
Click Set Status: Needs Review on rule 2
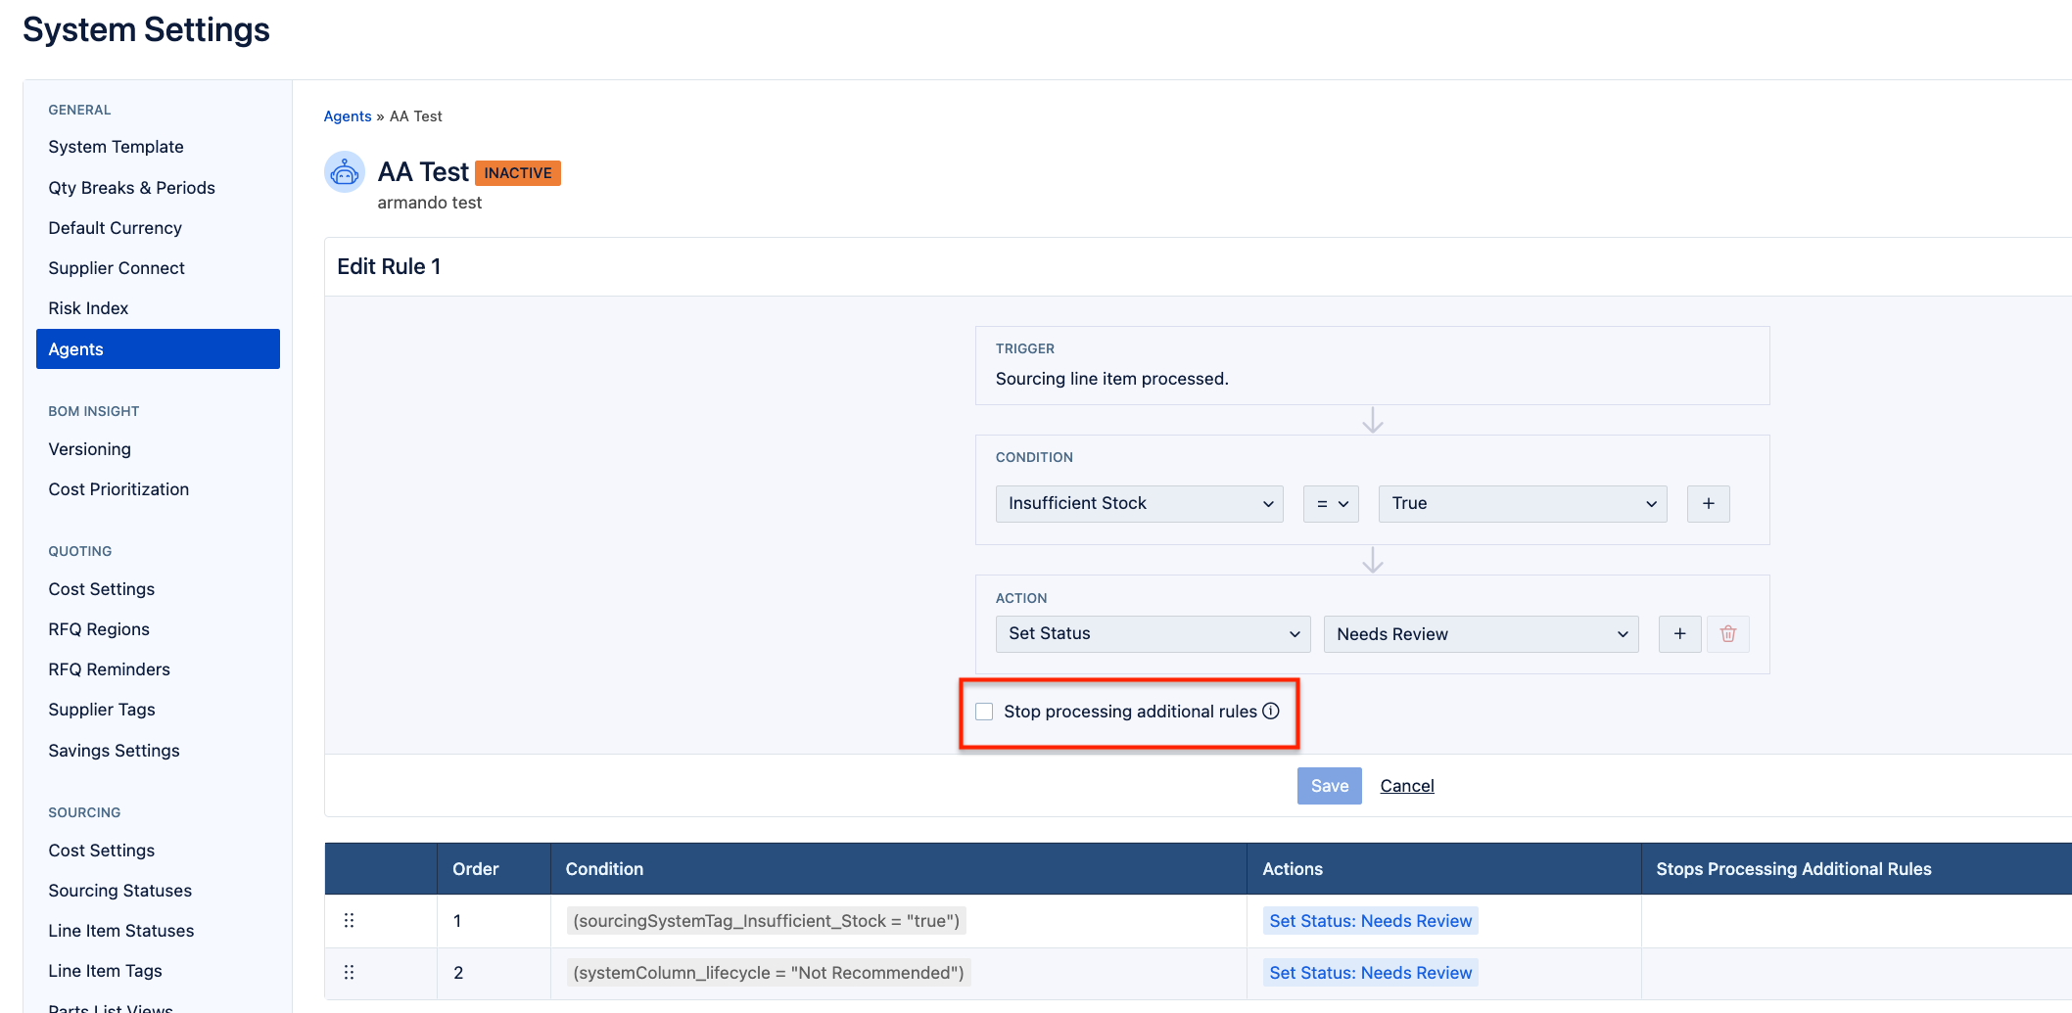(x=1370, y=973)
